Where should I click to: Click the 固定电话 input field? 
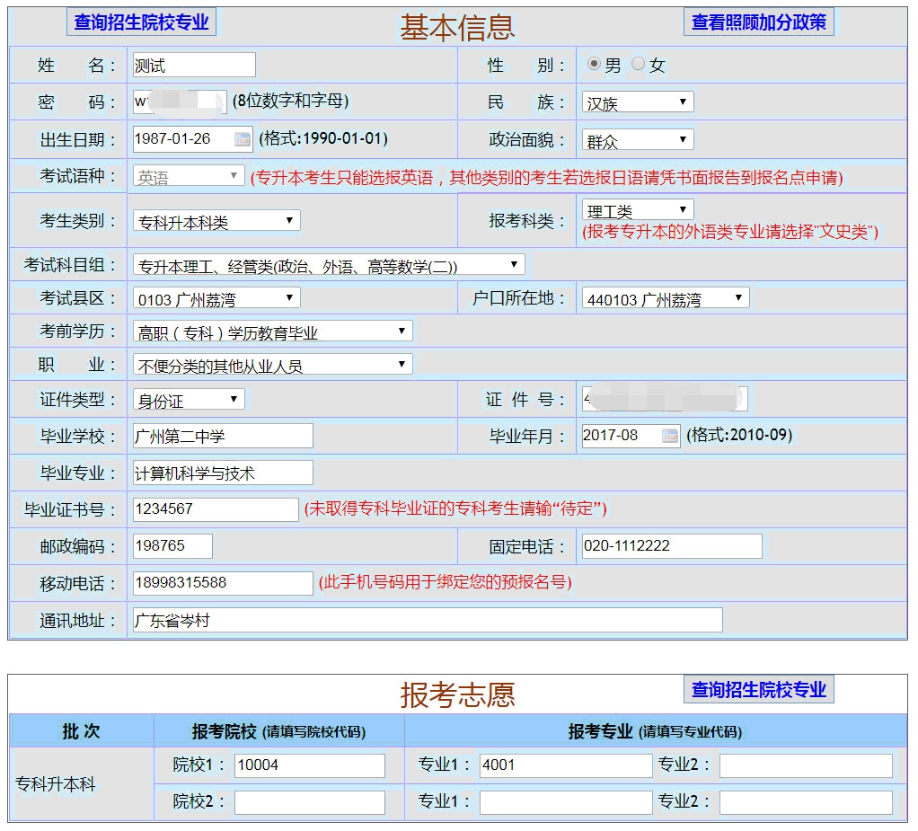[672, 546]
